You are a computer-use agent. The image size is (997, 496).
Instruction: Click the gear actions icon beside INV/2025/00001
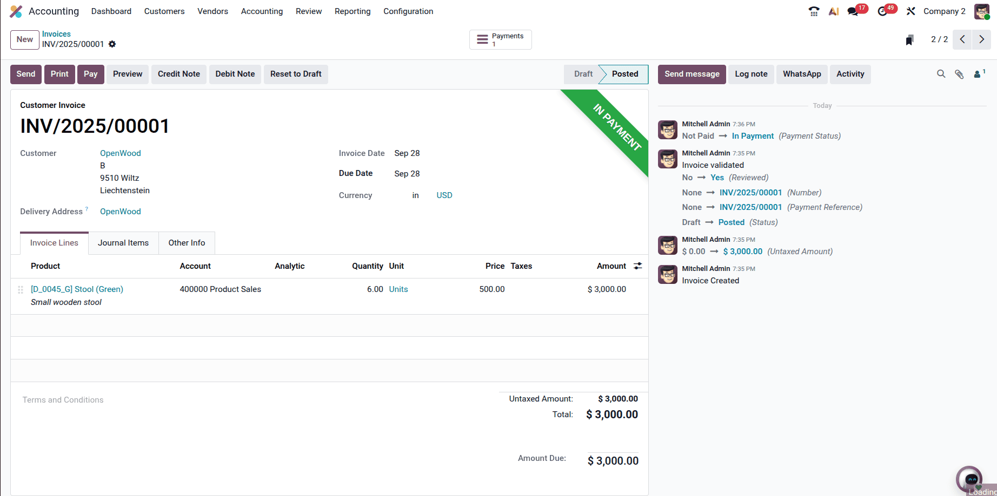point(112,44)
